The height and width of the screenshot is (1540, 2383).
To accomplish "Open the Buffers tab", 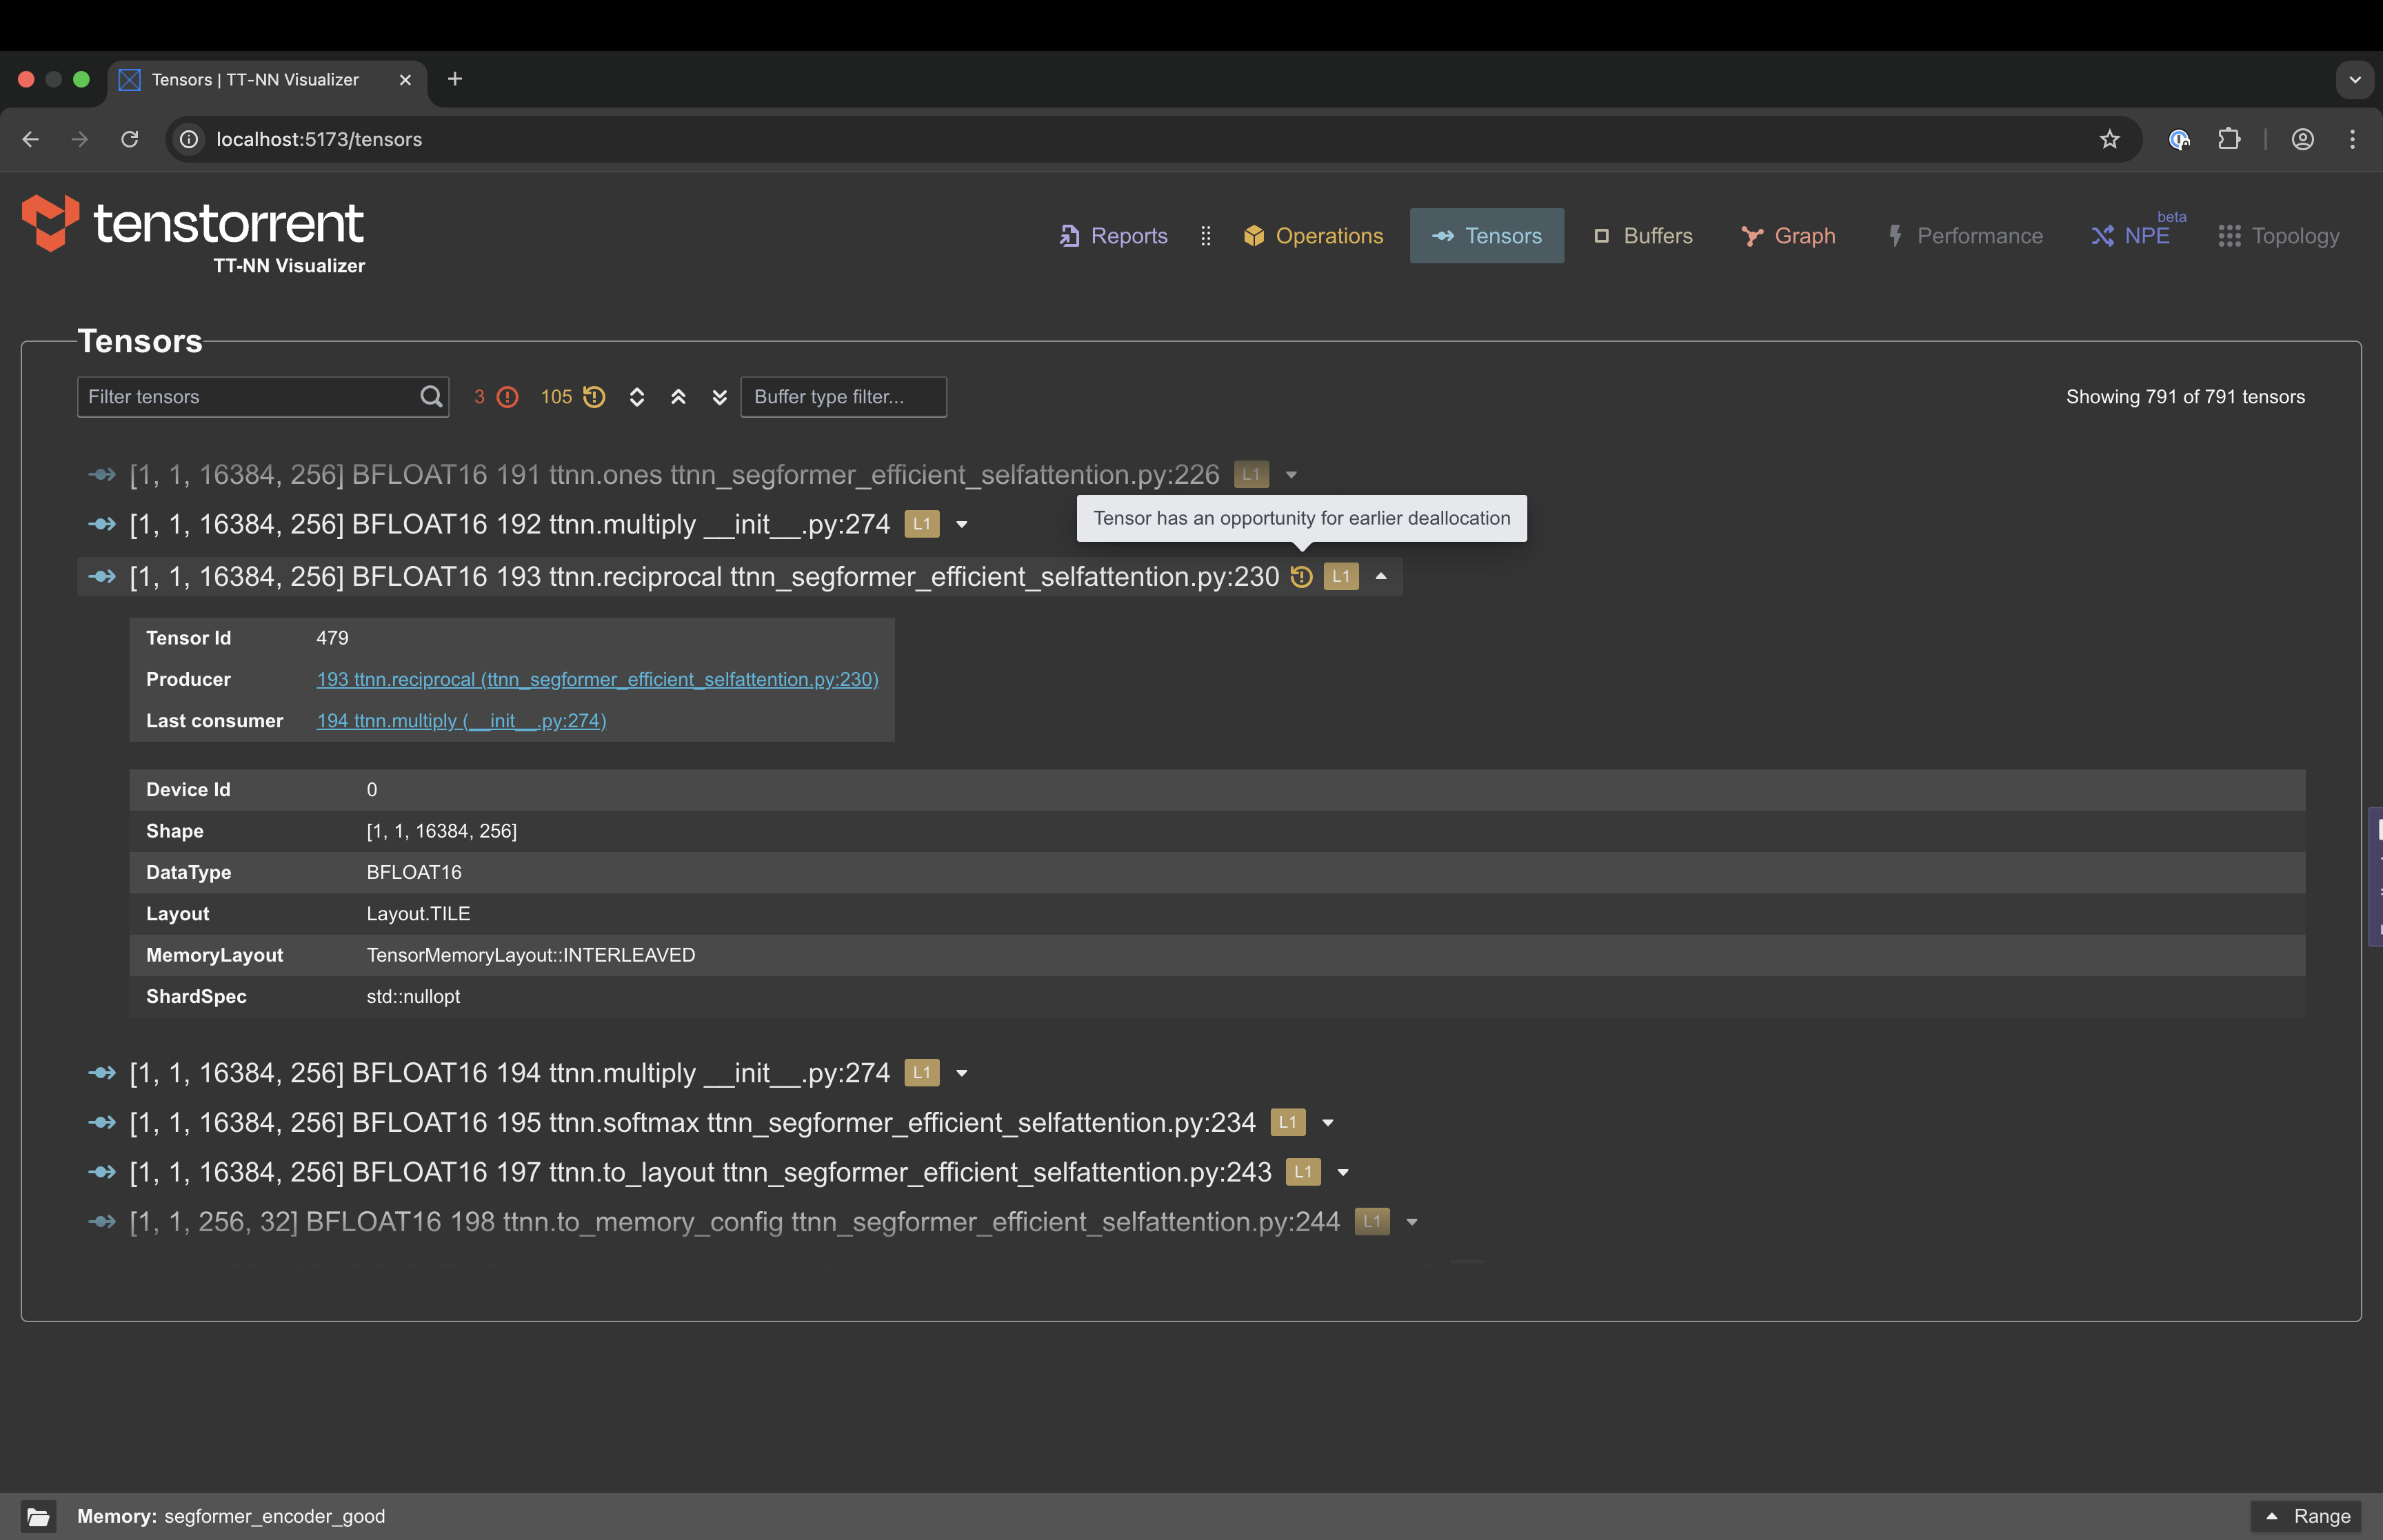I will pyautogui.click(x=1643, y=236).
